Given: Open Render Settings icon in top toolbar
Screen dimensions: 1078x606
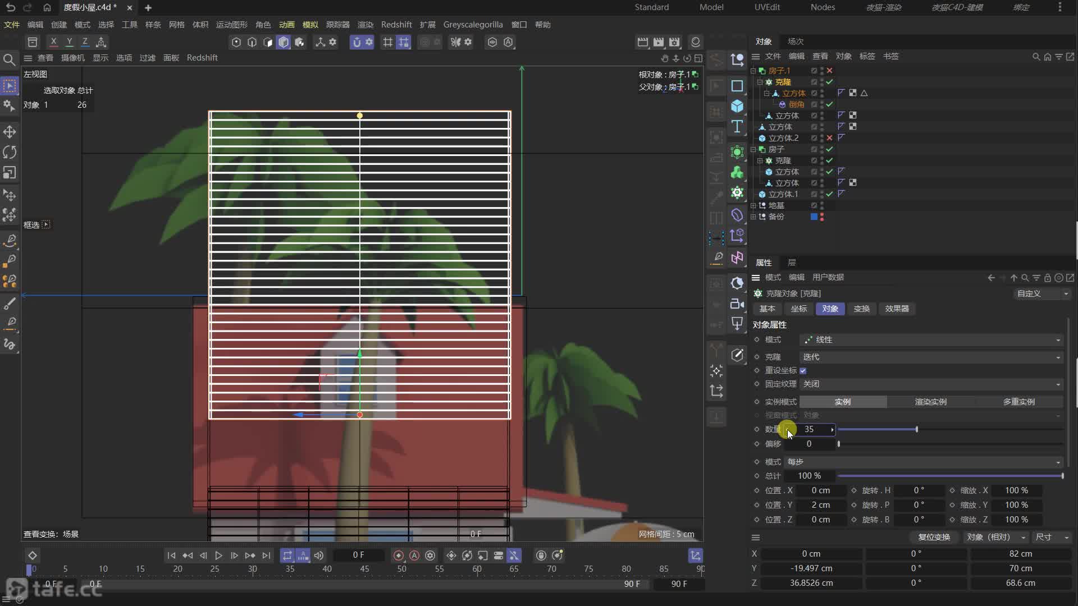Looking at the screenshot, I should click(674, 42).
